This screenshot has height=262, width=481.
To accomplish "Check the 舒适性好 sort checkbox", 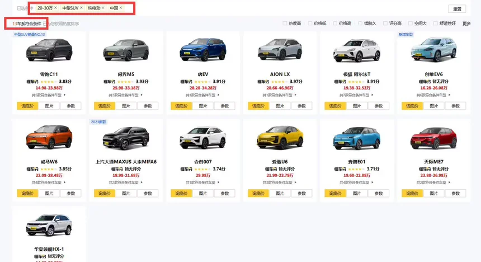I will click(436, 24).
